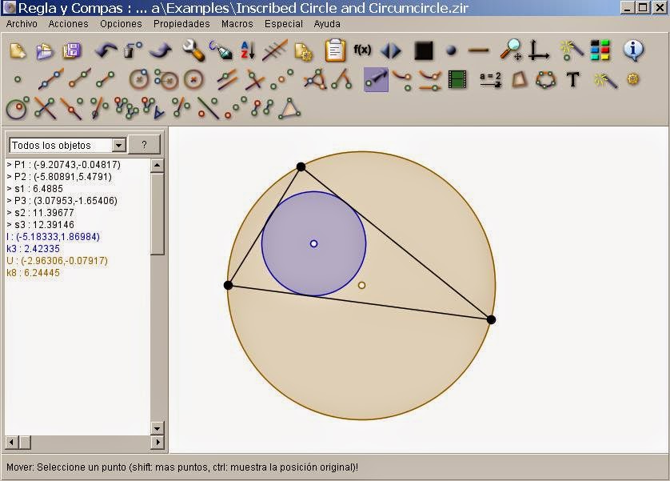670x481 pixels.
Task: Toggle the black color square selector
Action: 422,50
